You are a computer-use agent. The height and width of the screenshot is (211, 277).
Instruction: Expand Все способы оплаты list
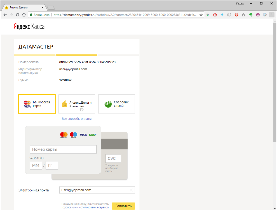(77, 119)
